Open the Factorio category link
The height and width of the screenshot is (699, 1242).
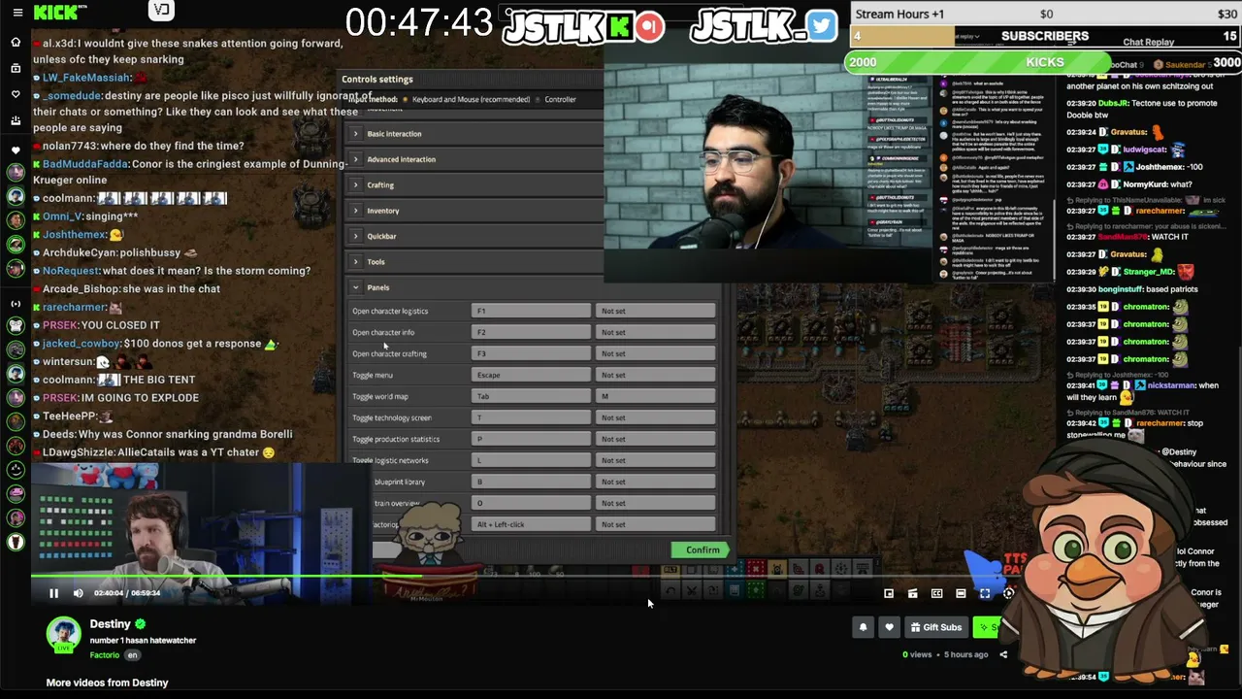pos(105,655)
